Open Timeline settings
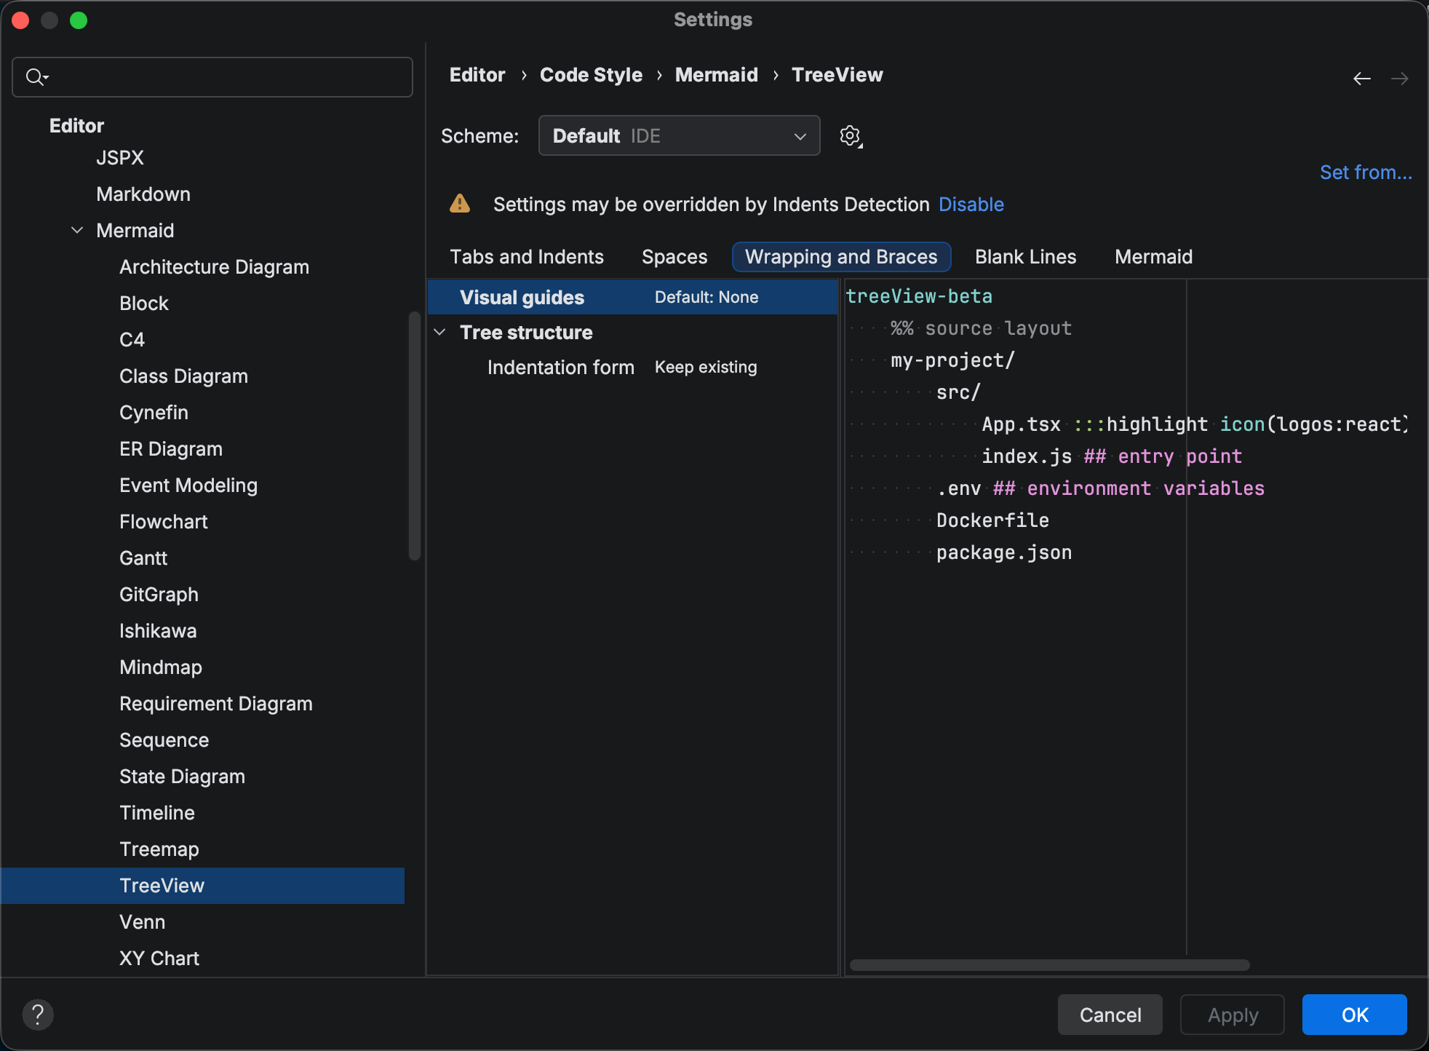 click(x=157, y=812)
